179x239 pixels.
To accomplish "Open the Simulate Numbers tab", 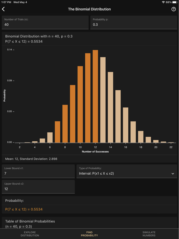I will tap(149, 234).
